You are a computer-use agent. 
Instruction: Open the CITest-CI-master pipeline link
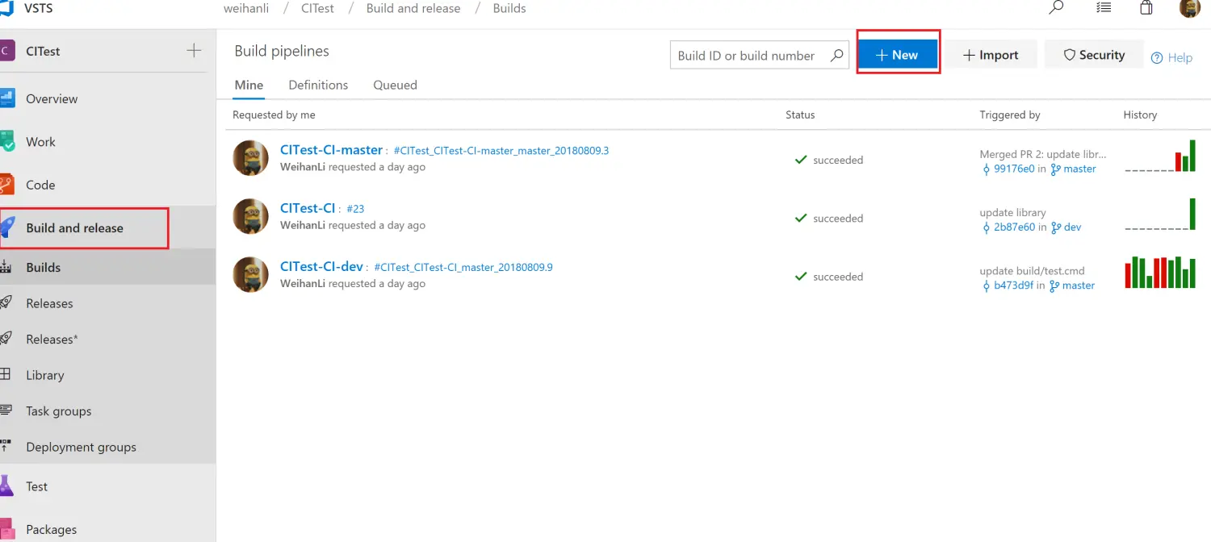(x=331, y=150)
